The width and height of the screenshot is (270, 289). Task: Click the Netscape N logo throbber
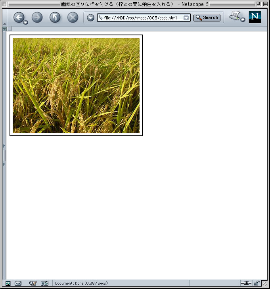255,17
